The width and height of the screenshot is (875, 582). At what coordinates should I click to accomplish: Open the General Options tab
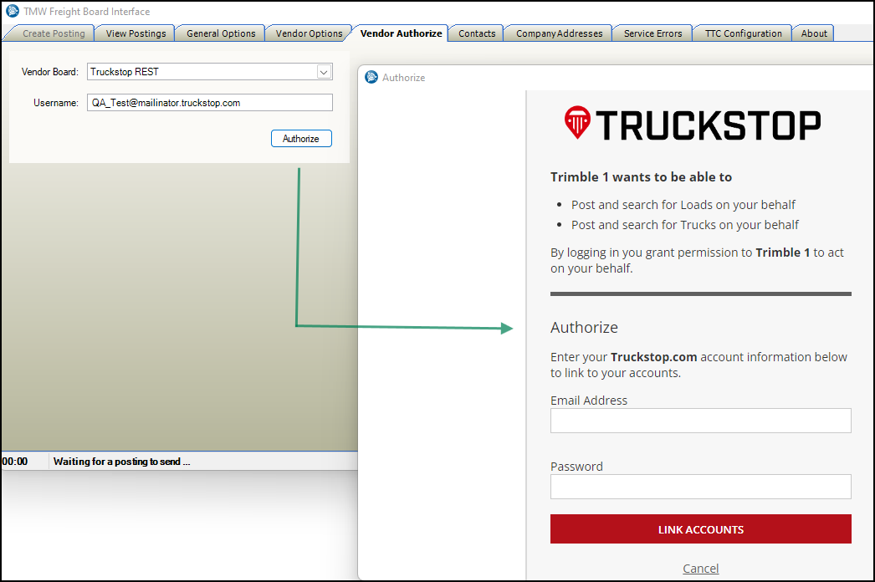point(219,33)
